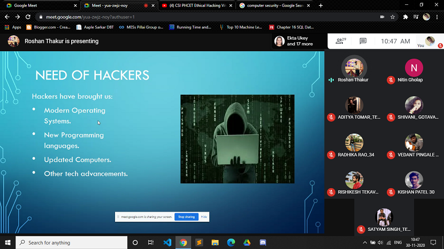
Task: Click Vedant Pingale's participant tile
Action: tap(414, 146)
